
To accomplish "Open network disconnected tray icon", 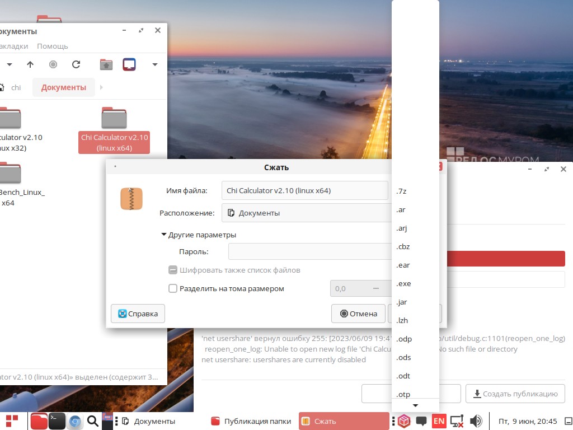I will tap(457, 421).
